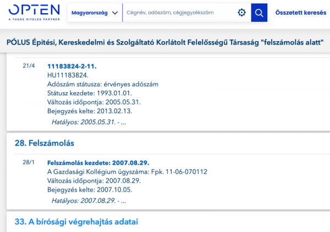This screenshot has height=232, width=330.
Task: Click Hatályos: 2005.05.31. validity line
Action: [89, 122]
